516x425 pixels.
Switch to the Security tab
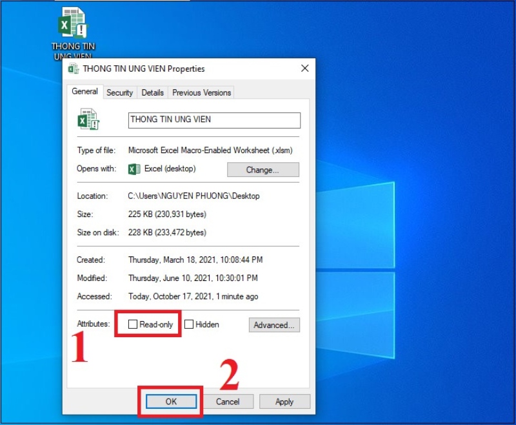[x=119, y=92]
